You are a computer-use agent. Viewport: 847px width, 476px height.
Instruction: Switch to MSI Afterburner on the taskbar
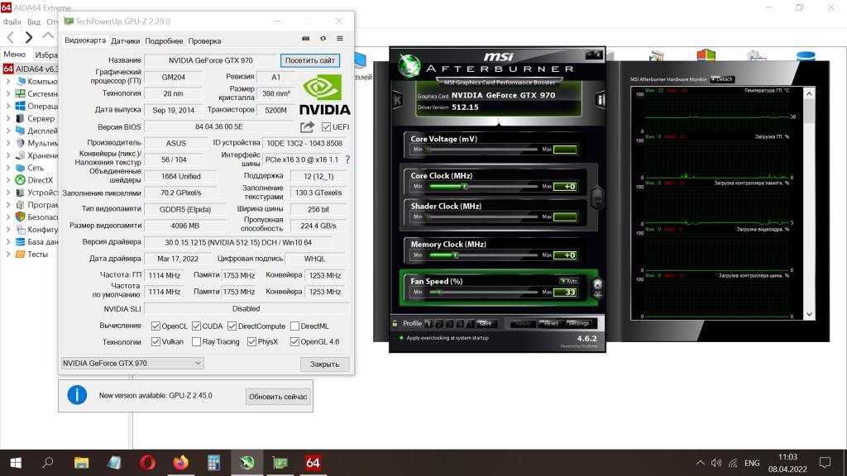point(246,463)
